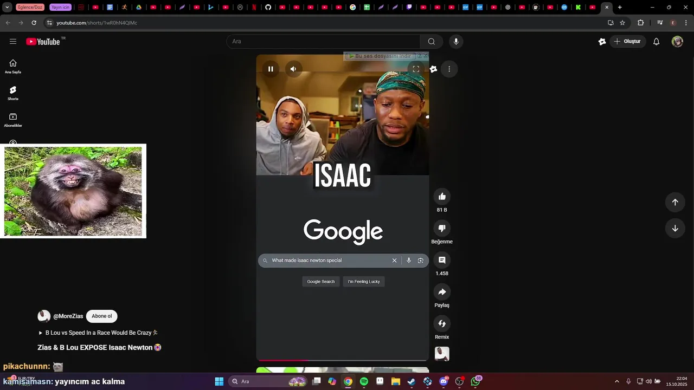Open the comments with 1.458 count
694x390 pixels.
442,260
